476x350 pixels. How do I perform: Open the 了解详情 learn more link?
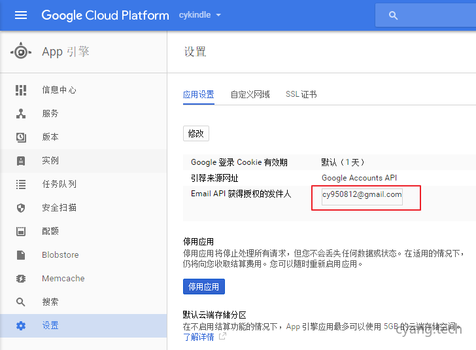pos(199,337)
